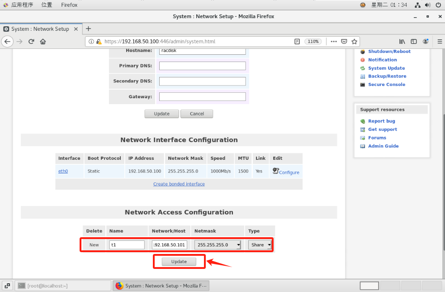
Task: Click the Report bug icon
Action: point(362,121)
